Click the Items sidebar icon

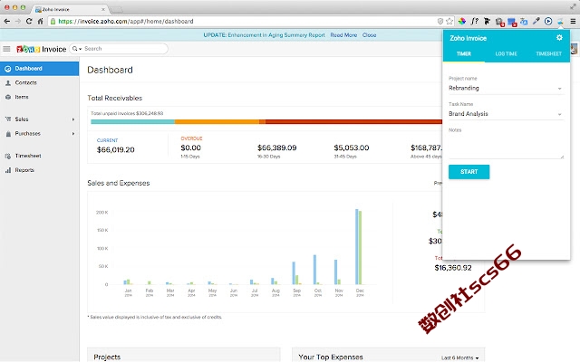pyautogui.click(x=8, y=97)
